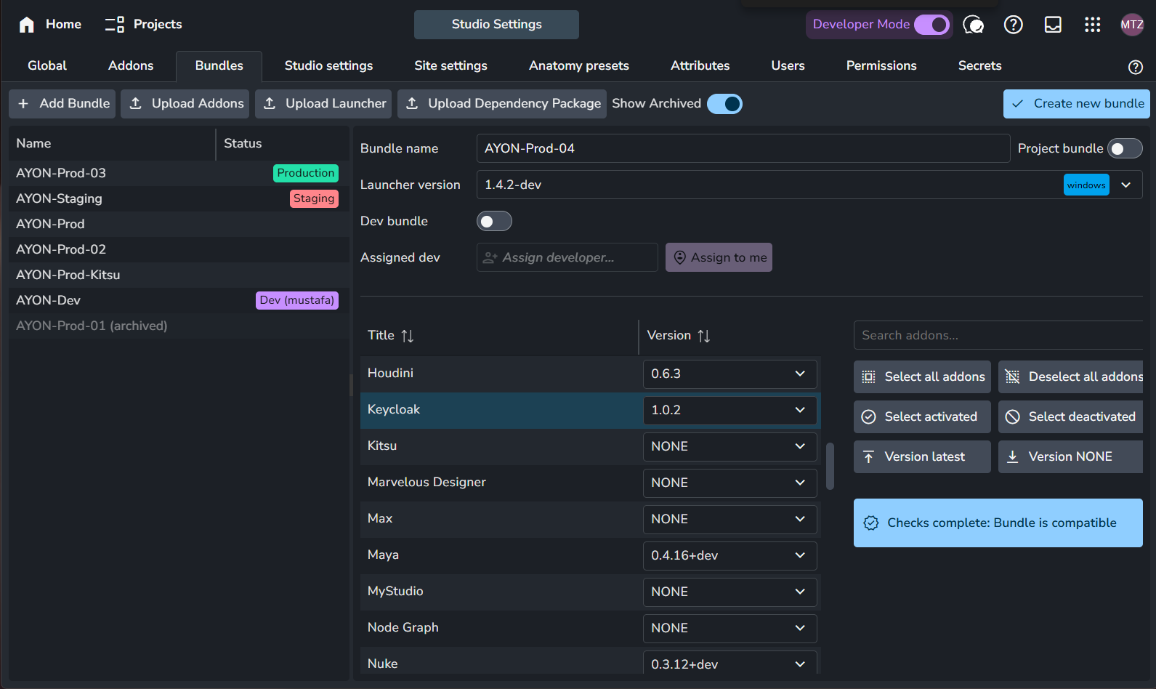The width and height of the screenshot is (1156, 689).
Task: Sort addons by Title column arrows
Action: point(408,336)
